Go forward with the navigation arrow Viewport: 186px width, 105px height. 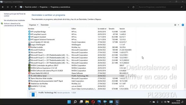(8, 7)
